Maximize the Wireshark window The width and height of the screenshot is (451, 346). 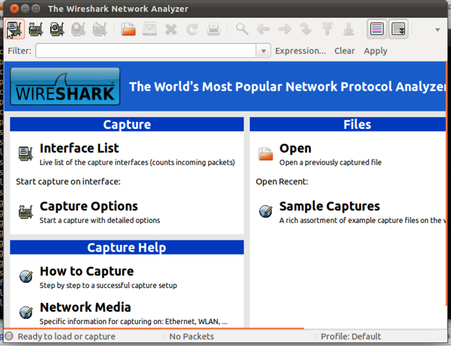point(35,8)
